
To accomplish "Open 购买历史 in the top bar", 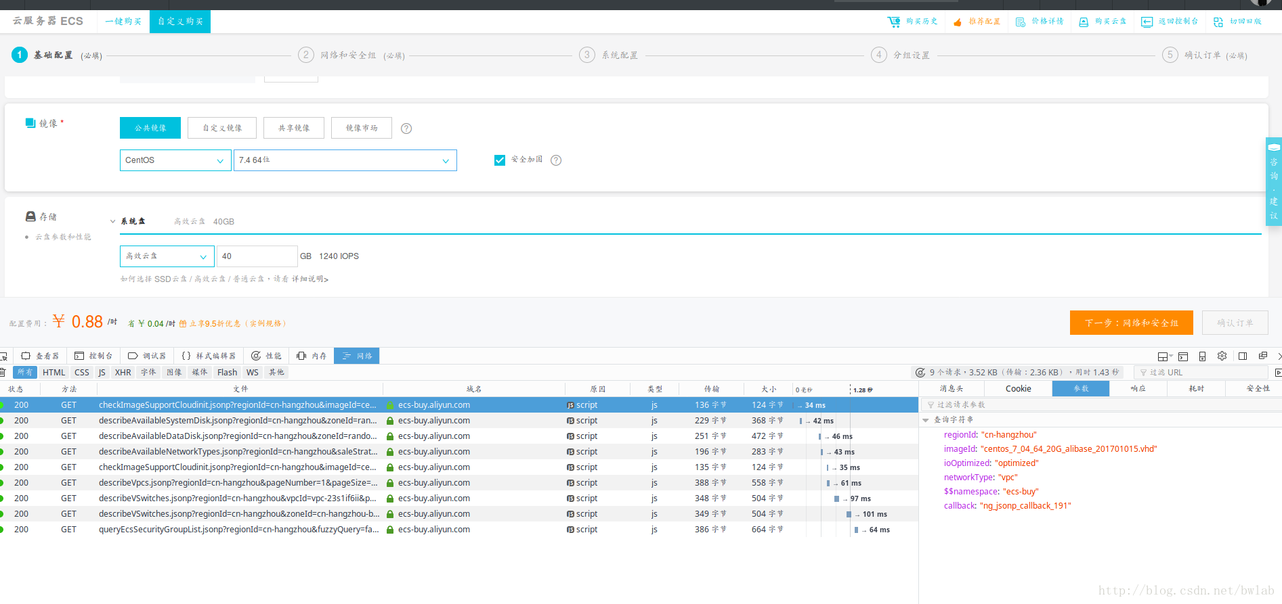I will coord(912,22).
